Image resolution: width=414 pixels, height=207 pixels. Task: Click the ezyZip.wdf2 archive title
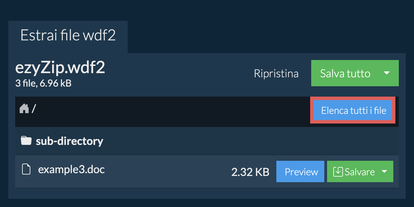point(60,68)
